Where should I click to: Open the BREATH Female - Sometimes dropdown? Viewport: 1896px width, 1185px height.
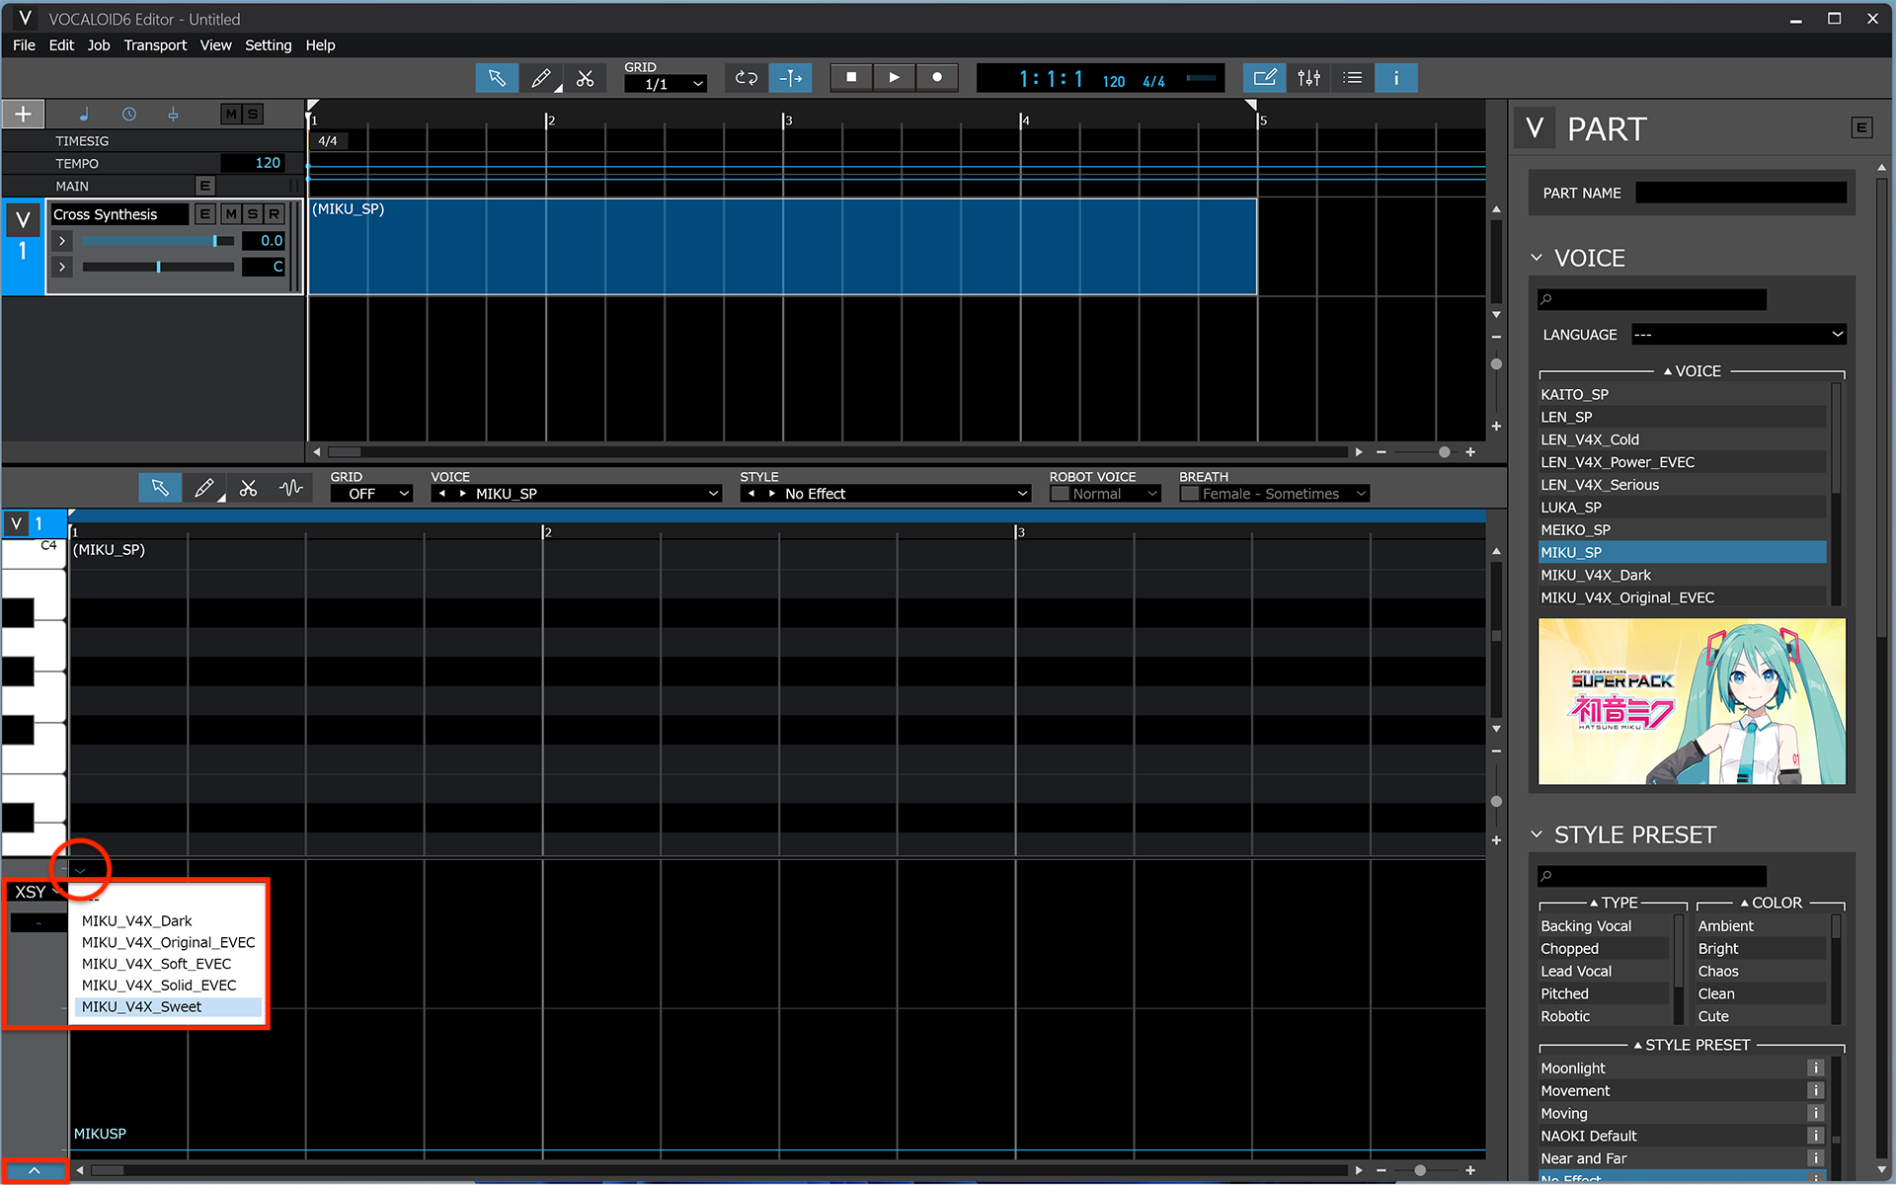(1273, 493)
